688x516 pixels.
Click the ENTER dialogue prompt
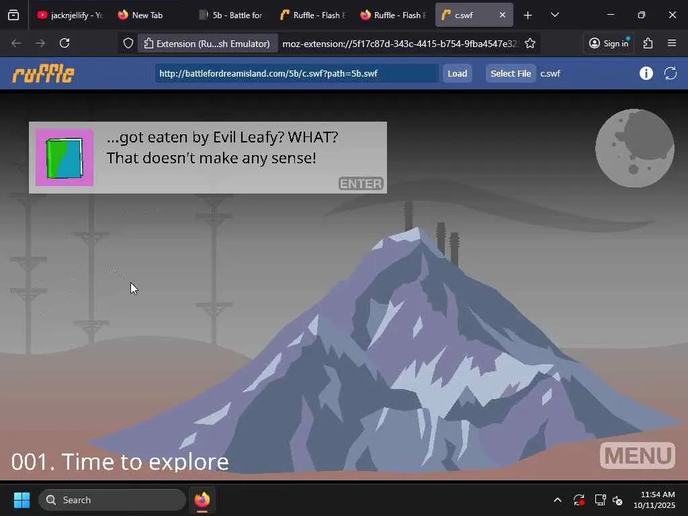point(361,183)
